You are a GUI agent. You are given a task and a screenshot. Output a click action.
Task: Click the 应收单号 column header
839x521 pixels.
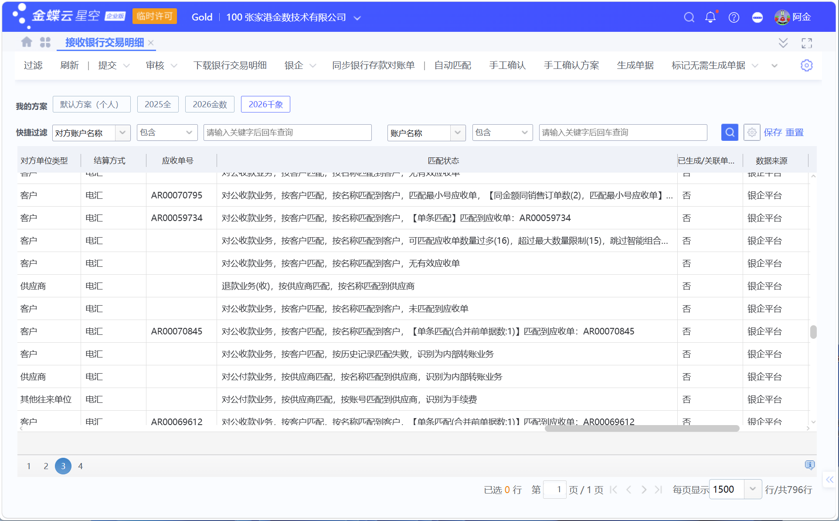[177, 161]
